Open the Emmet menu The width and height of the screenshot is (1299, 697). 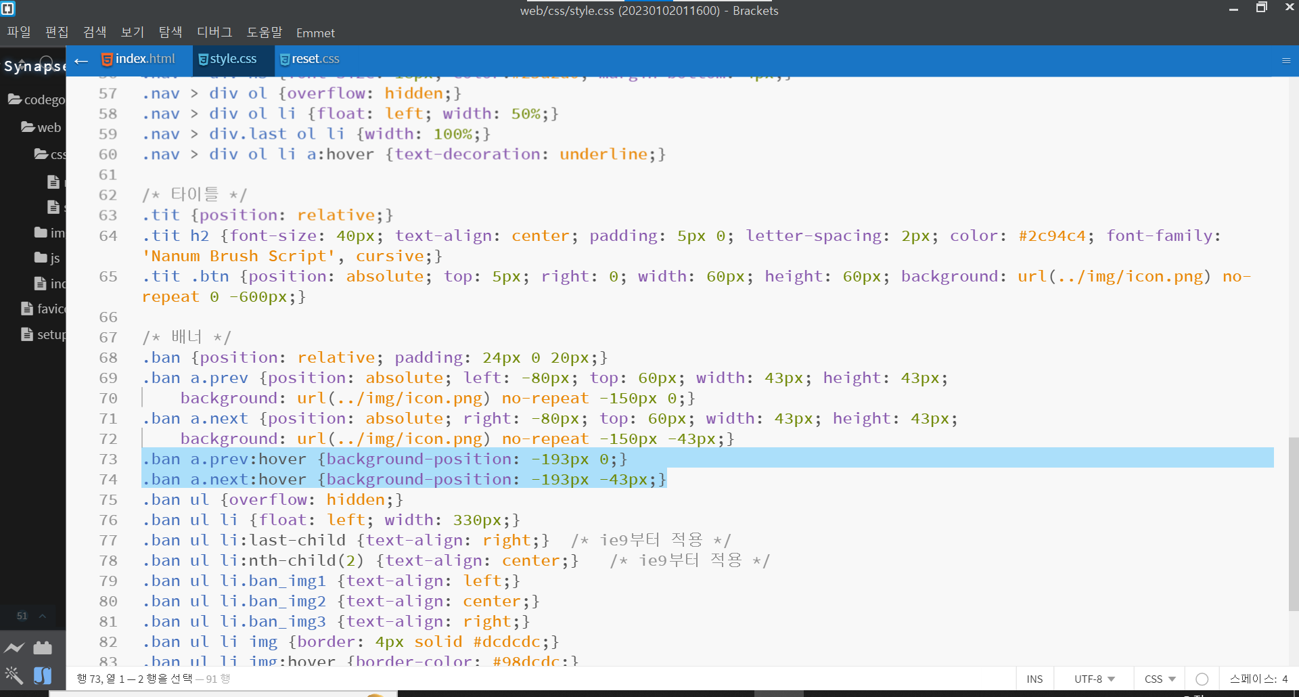[x=315, y=32]
